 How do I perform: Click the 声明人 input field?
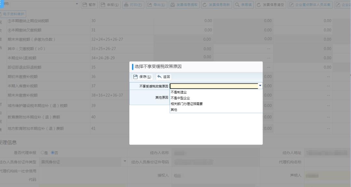tap(327, 175)
